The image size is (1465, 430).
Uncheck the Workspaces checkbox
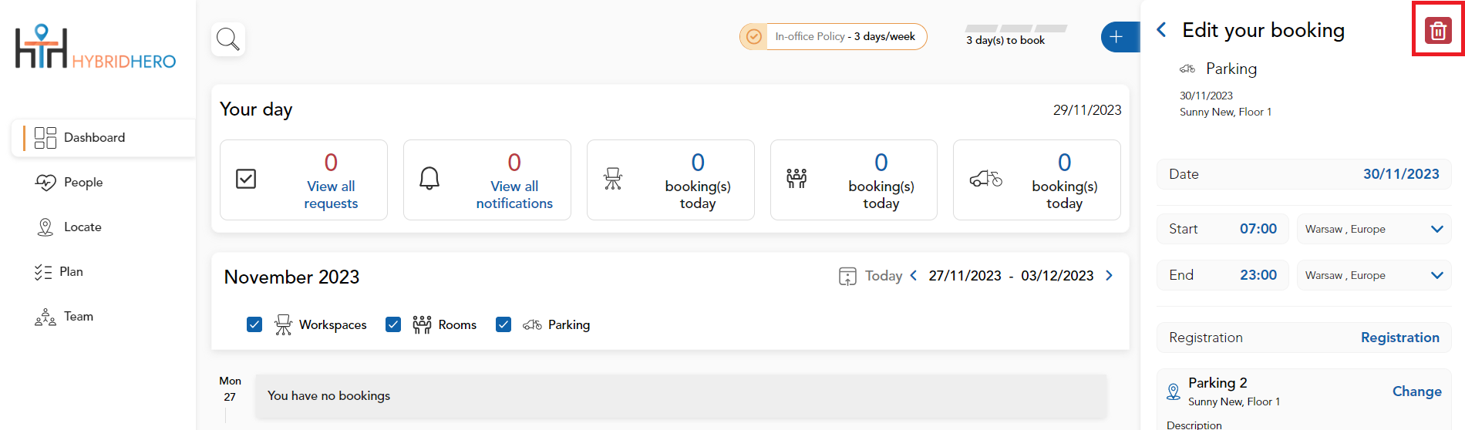254,324
